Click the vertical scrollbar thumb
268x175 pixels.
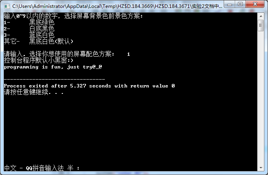[261, 25]
